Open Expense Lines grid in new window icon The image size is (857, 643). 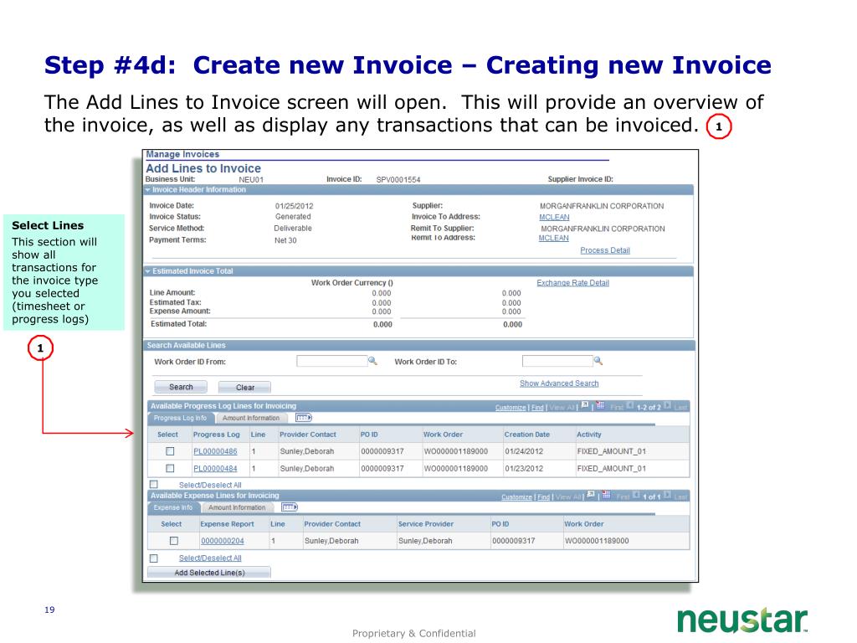[x=591, y=495]
